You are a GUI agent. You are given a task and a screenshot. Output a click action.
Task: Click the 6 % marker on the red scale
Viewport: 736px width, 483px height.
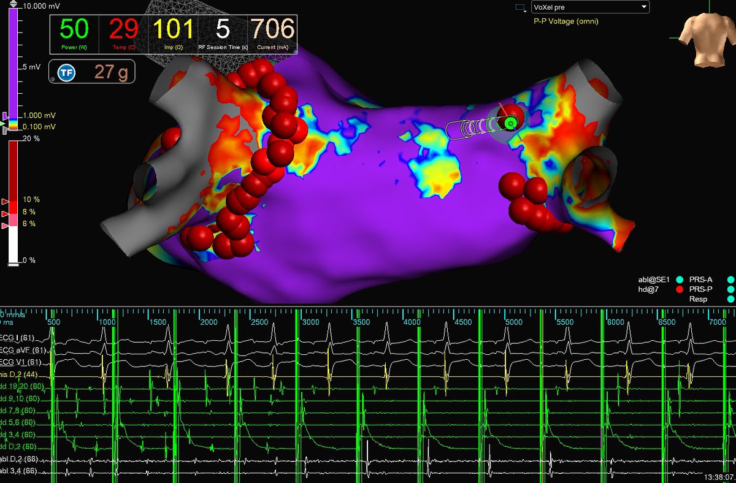click(x=6, y=226)
